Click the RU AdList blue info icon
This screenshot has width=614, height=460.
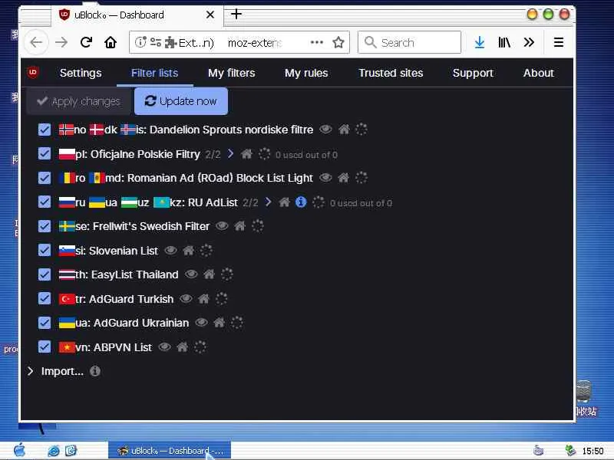(x=301, y=202)
